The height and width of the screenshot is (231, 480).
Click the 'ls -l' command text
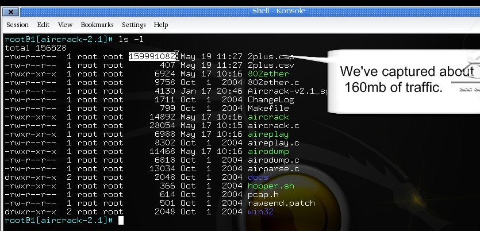131,40
